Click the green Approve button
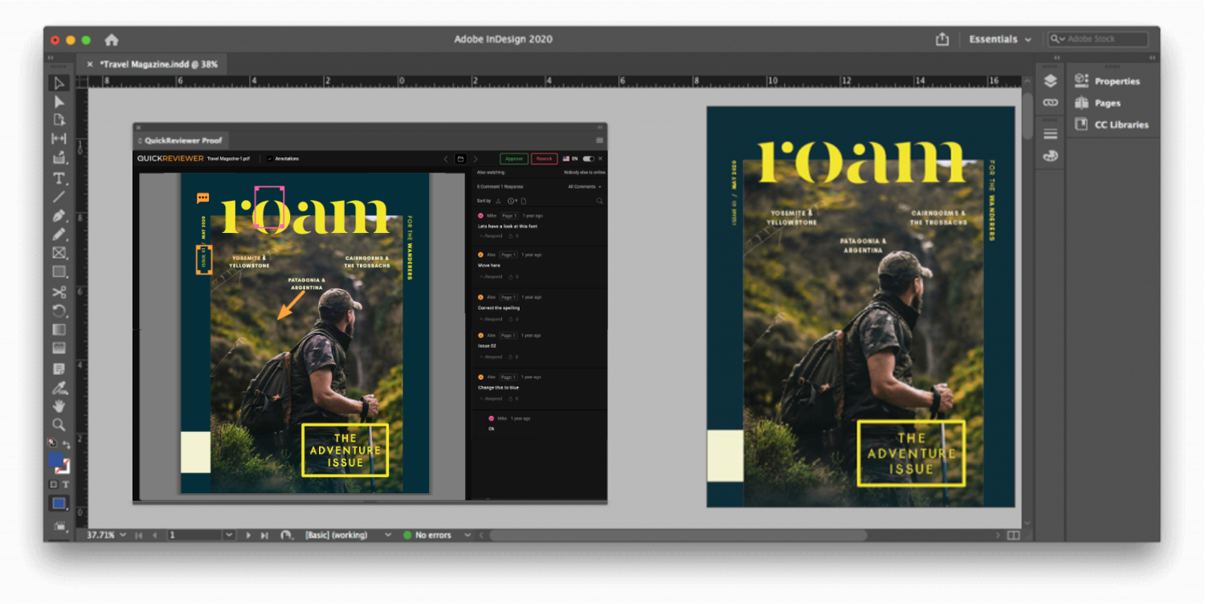 click(513, 159)
